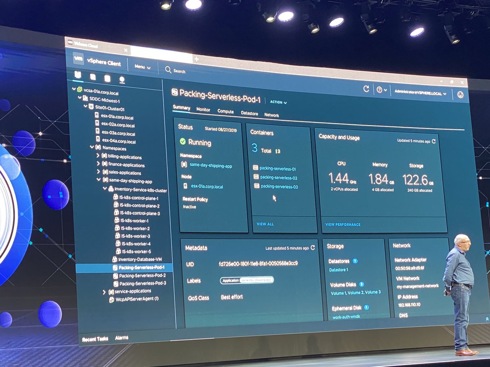Click VIEW ALL in Containers card
Viewport: 490px width, 367px height.
pos(265,224)
